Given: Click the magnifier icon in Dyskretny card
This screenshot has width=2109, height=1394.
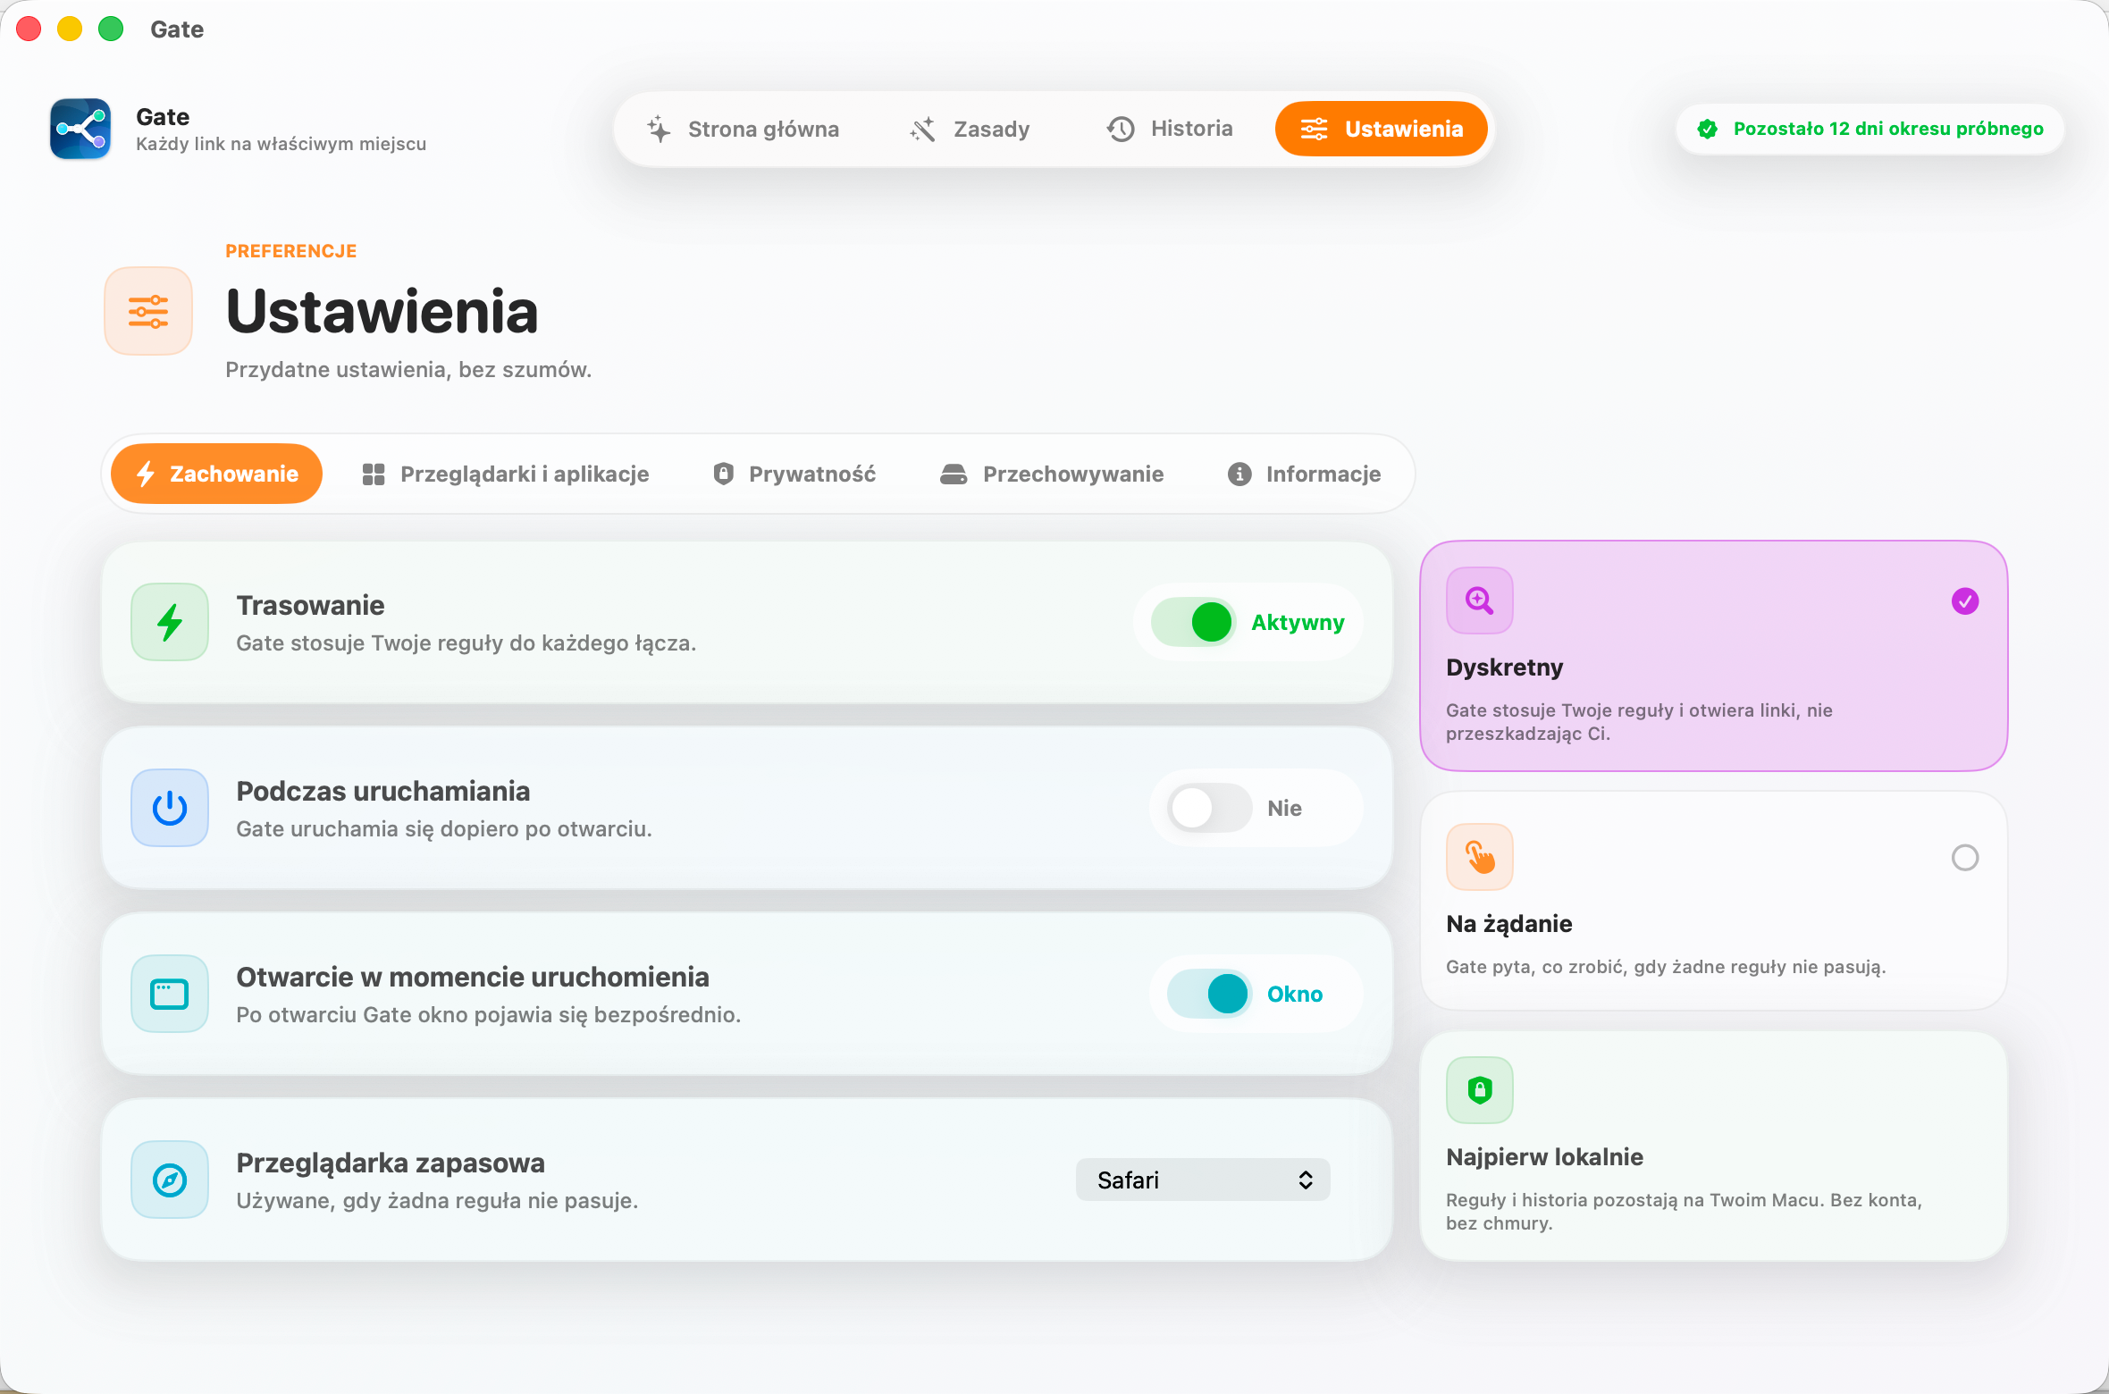Looking at the screenshot, I should (1480, 600).
